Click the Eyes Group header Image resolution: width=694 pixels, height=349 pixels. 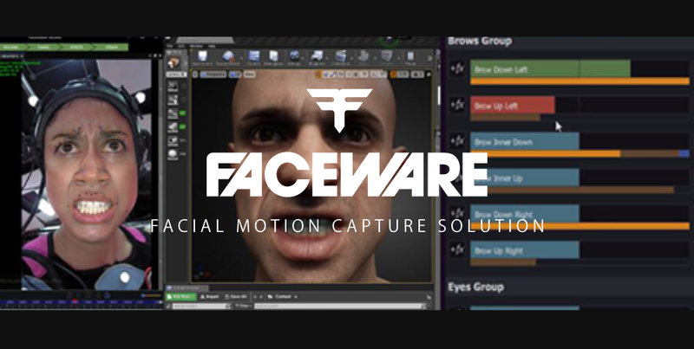click(x=475, y=288)
